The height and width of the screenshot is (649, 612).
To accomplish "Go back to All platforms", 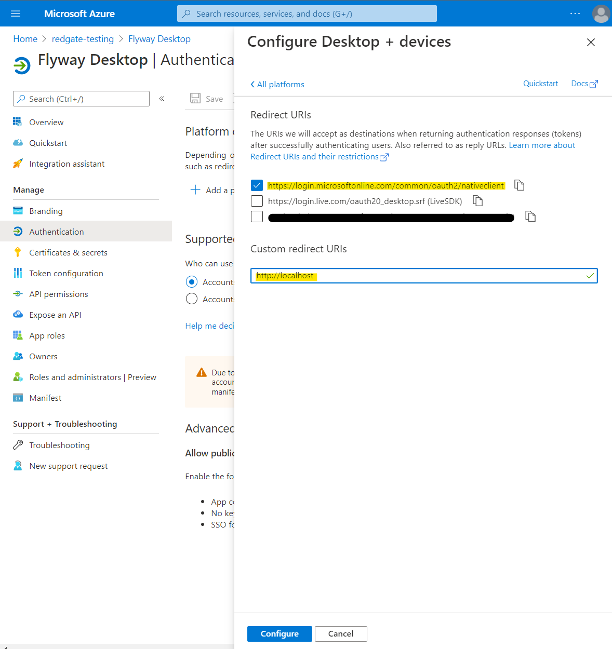I will [277, 85].
